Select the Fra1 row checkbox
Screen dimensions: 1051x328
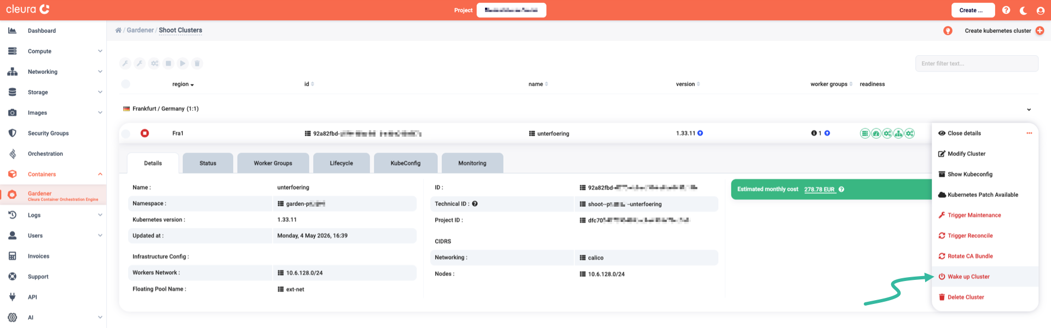coord(126,133)
